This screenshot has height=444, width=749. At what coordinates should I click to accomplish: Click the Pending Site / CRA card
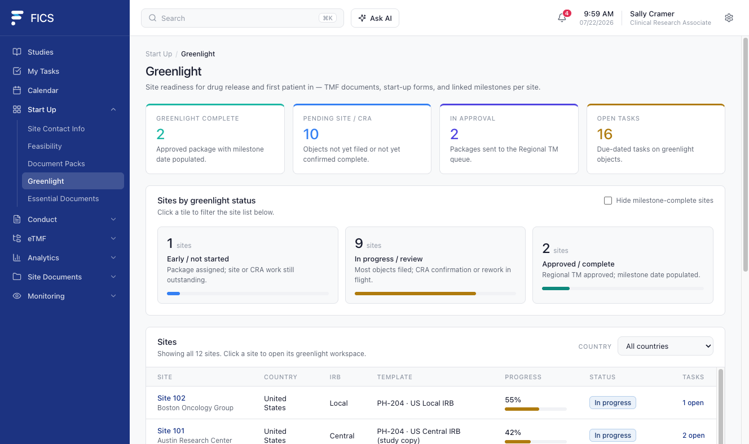362,139
